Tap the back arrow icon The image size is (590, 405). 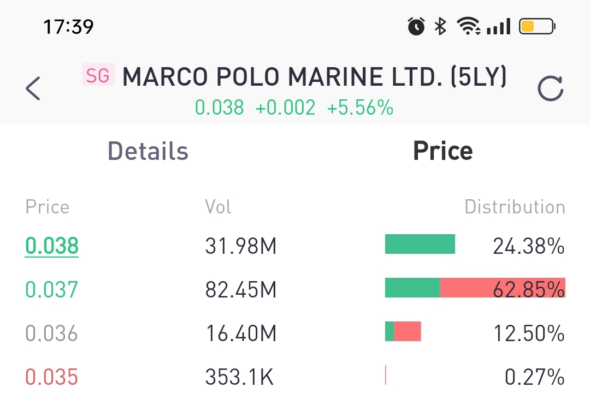pos(33,88)
